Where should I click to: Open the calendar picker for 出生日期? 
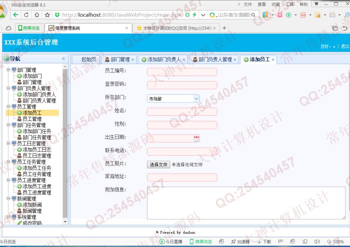(196, 138)
